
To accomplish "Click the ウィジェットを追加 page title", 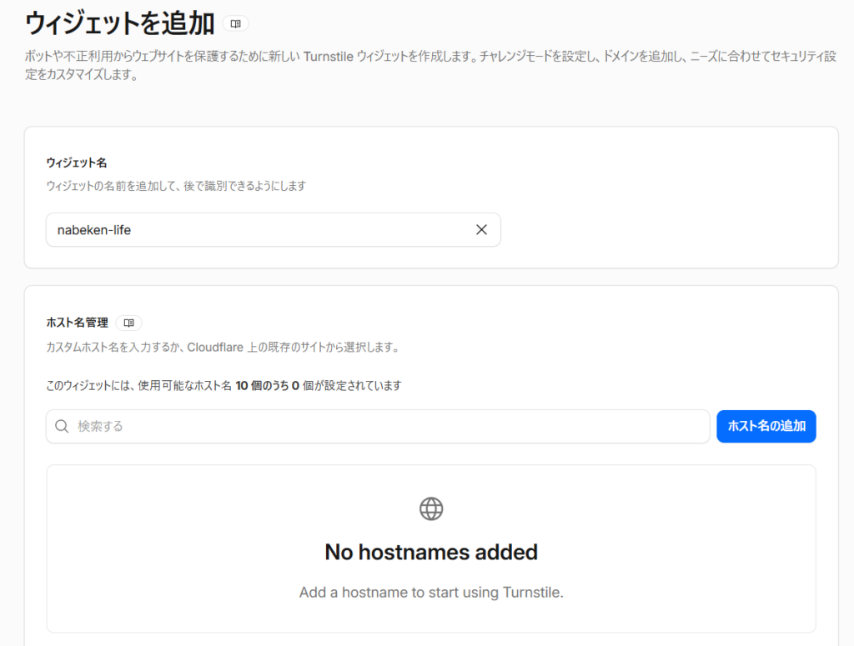I will tap(120, 24).
